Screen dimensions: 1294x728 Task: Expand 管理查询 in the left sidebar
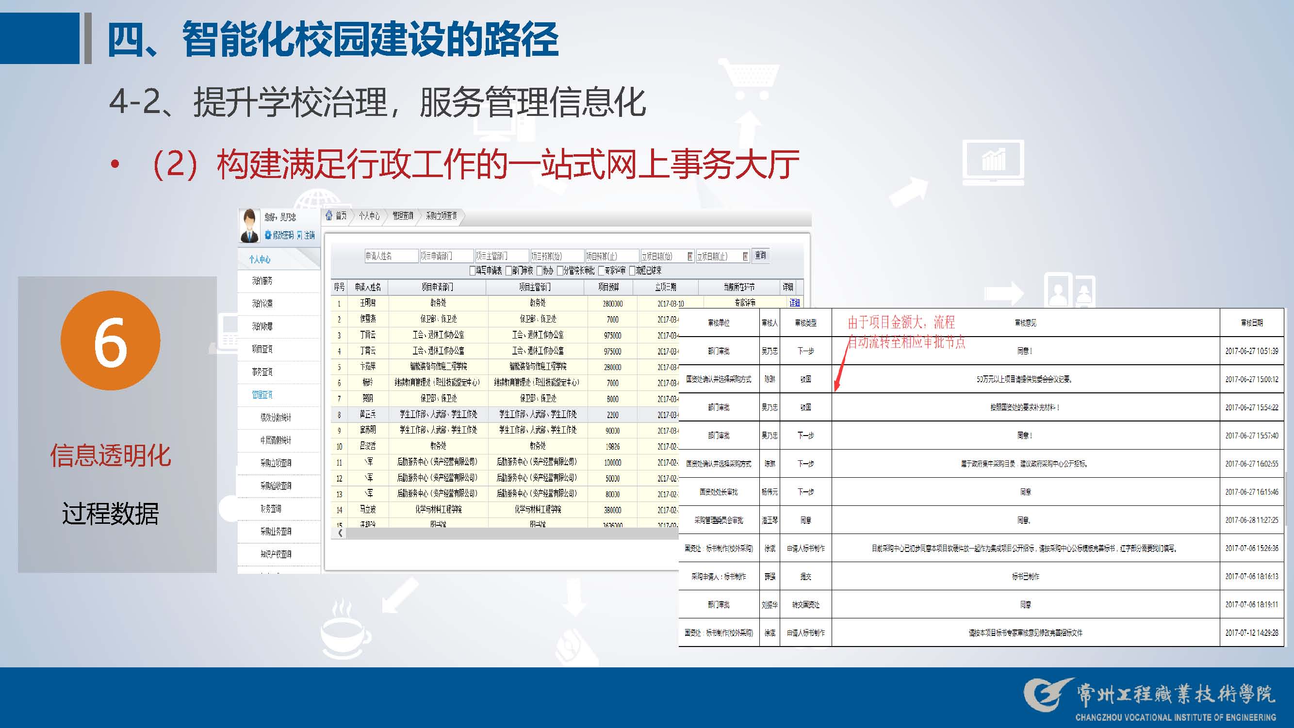[x=262, y=395]
